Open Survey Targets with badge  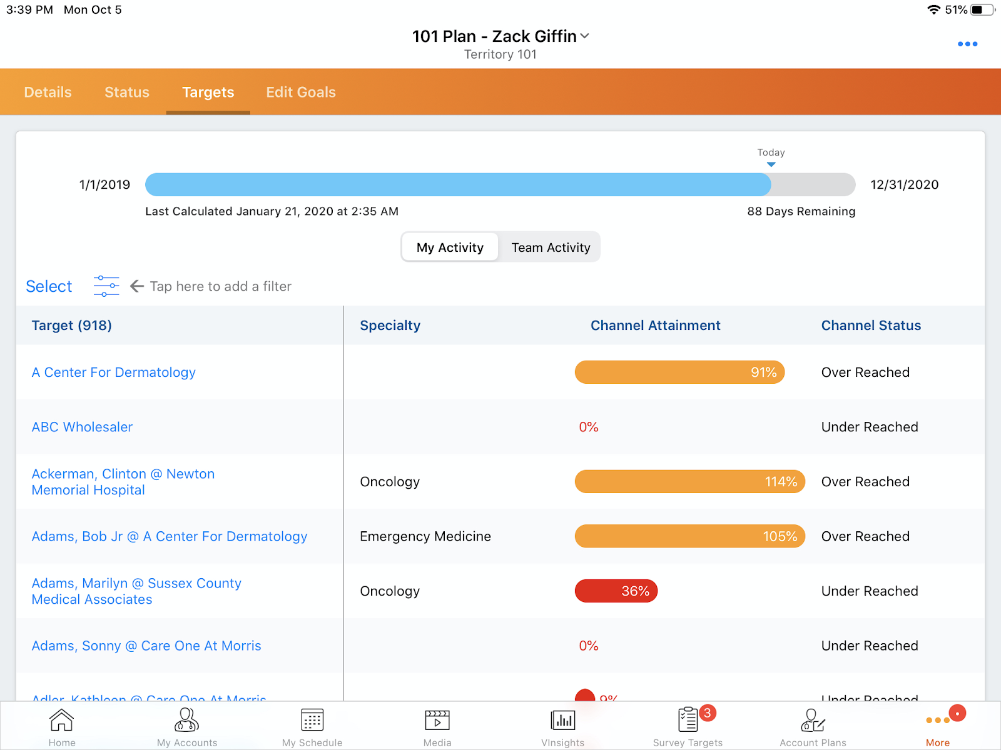pos(688,726)
